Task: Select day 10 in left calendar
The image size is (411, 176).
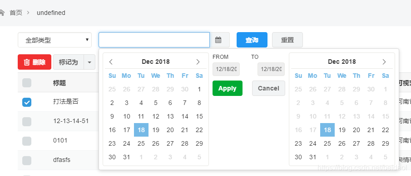Action: pos(127,116)
